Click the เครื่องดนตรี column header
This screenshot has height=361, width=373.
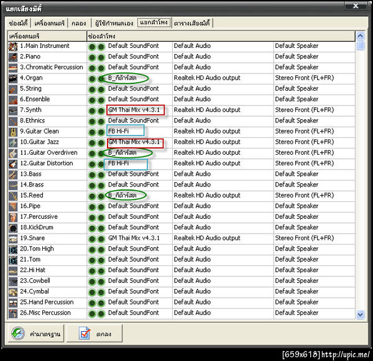pos(47,36)
